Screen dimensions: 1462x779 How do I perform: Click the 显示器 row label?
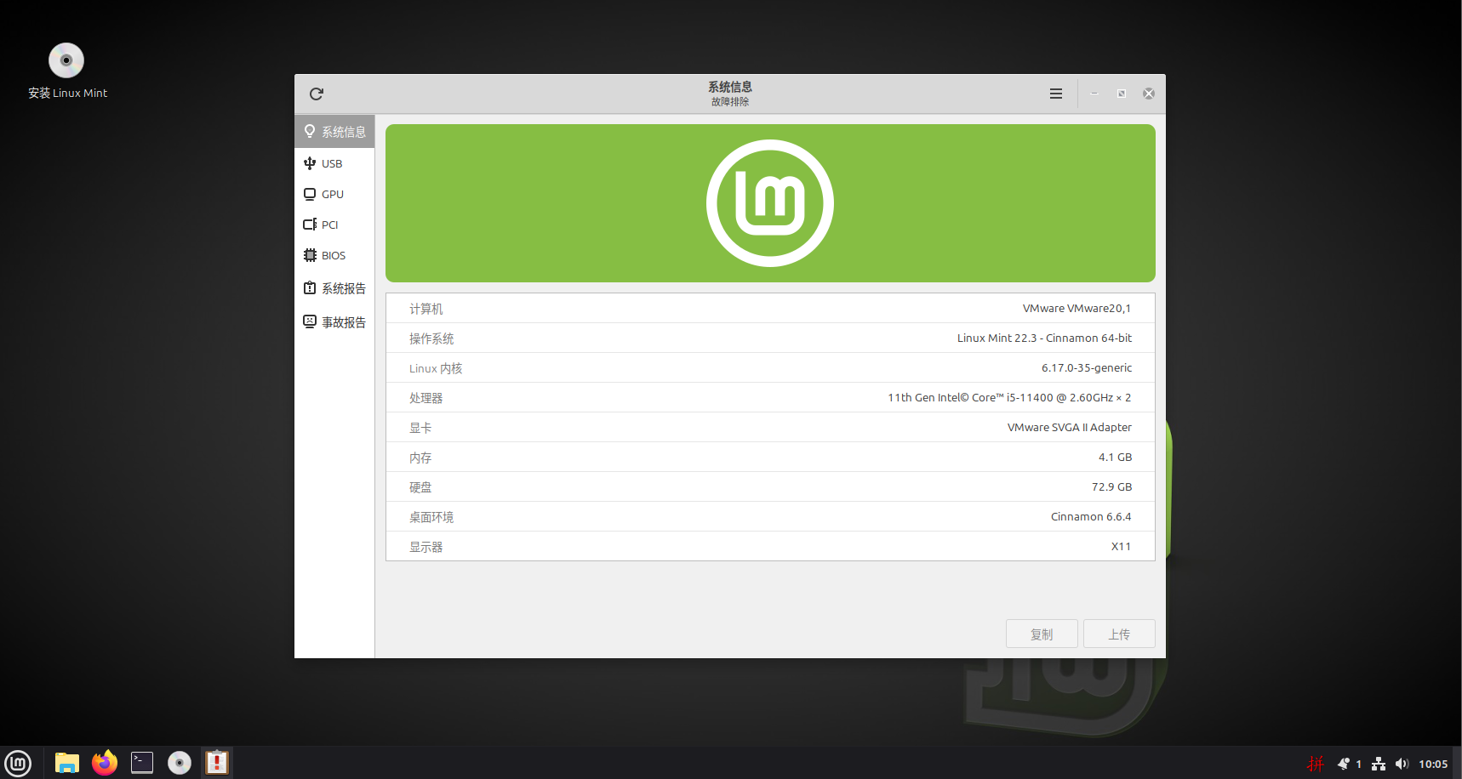426,547
